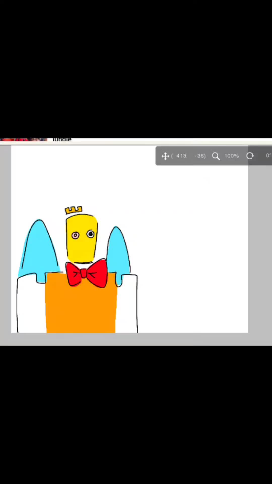Click the 100% zoom level value
This screenshot has height=484, width=272.
(232, 156)
